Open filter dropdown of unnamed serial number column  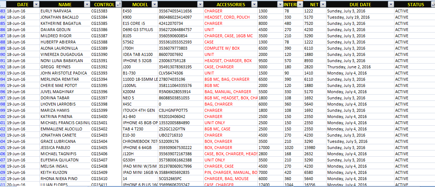pos(200,4)
